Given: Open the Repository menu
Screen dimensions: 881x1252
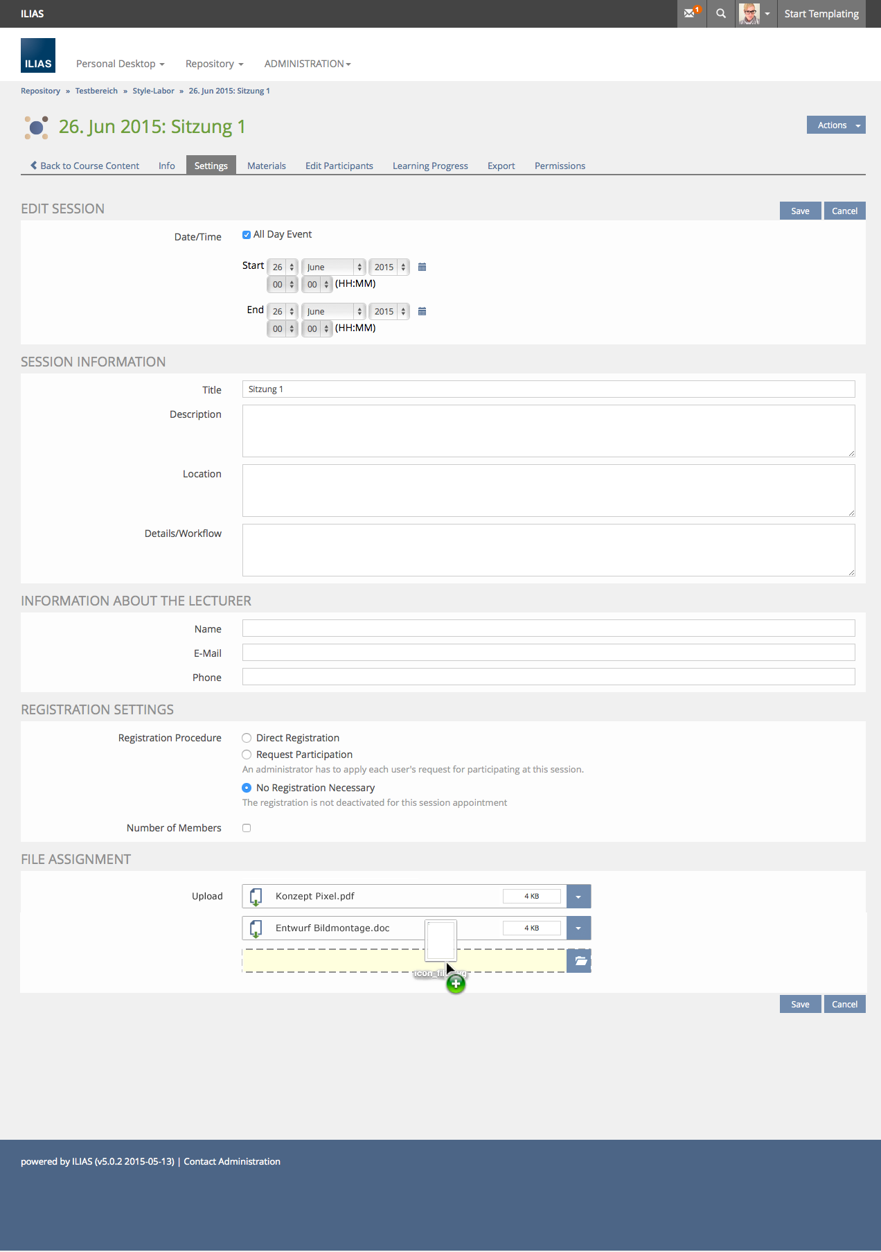Looking at the screenshot, I should click(214, 64).
